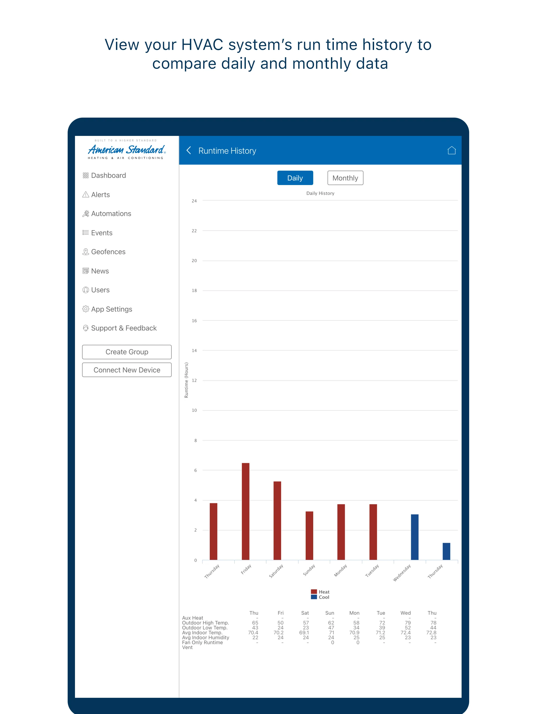Select the Monthly tab button

[x=345, y=178]
